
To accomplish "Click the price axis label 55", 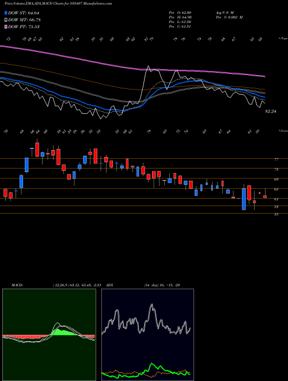I will point(276,214).
